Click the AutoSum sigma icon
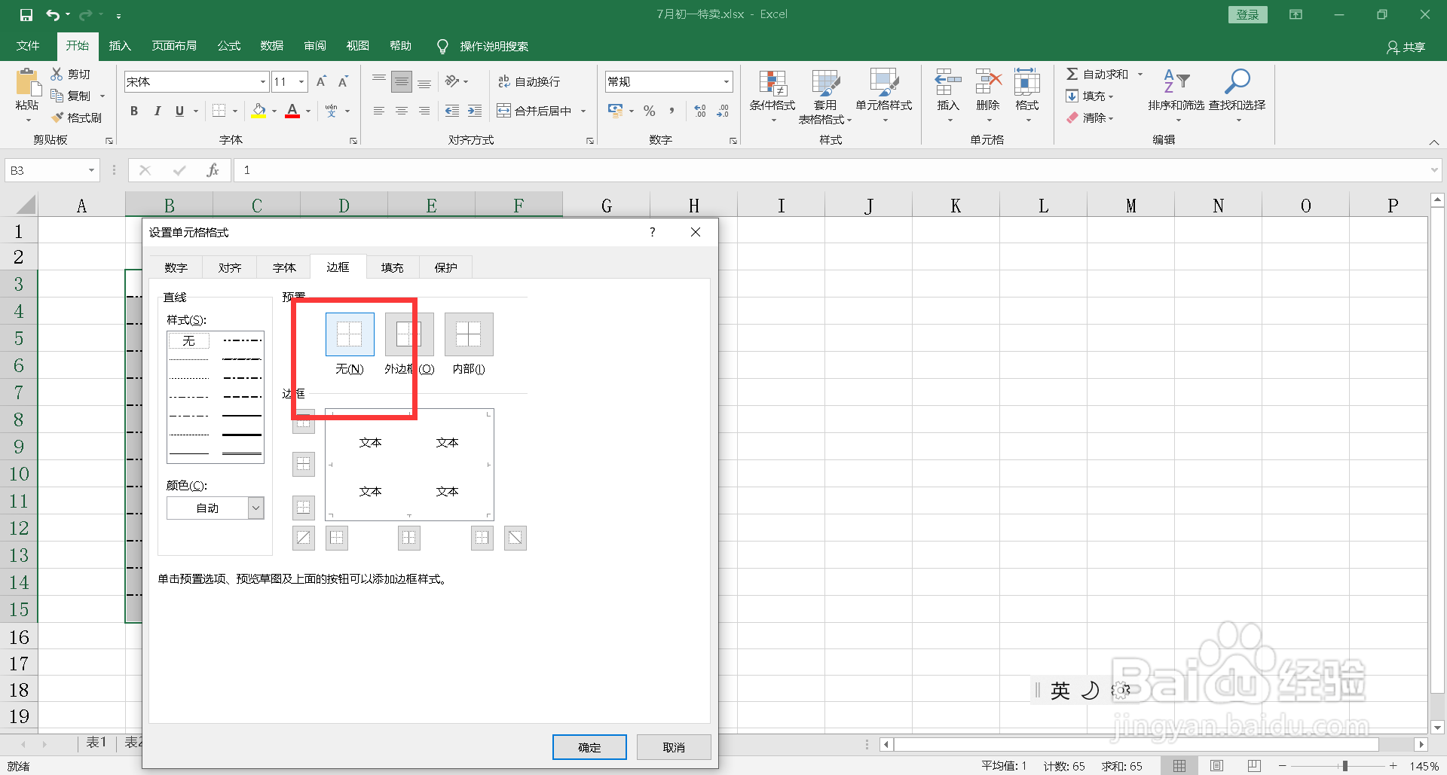Screen dimensions: 1447x775 1072,74
